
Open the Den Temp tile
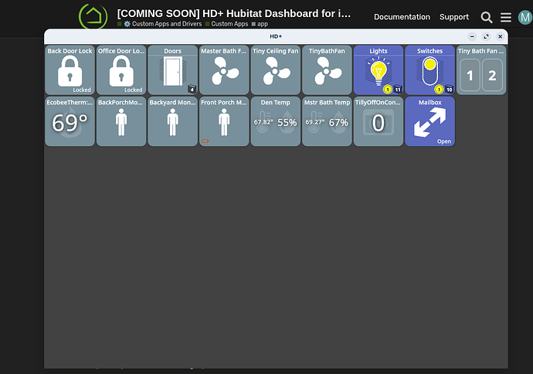(x=276, y=121)
